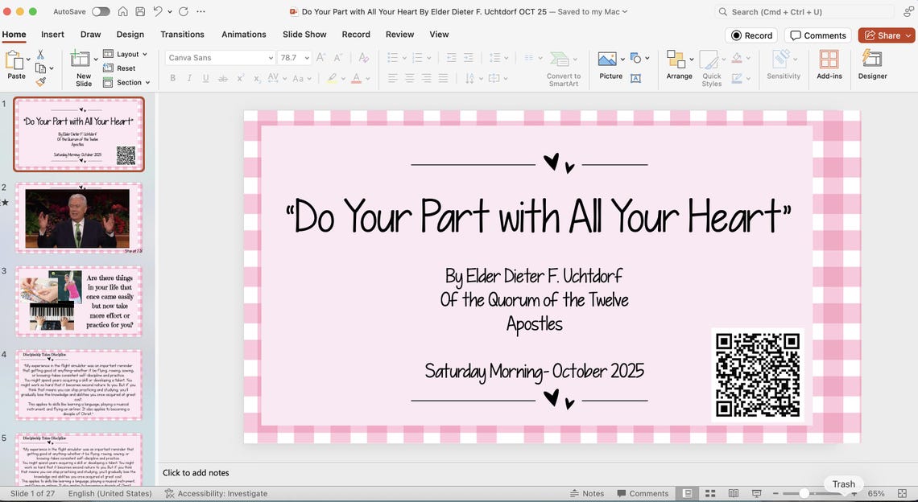Select the bulleted list icon
This screenshot has height=502, width=918.
tap(391, 57)
